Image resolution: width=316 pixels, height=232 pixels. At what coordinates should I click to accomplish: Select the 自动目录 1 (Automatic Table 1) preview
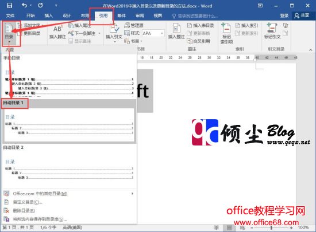69,121
